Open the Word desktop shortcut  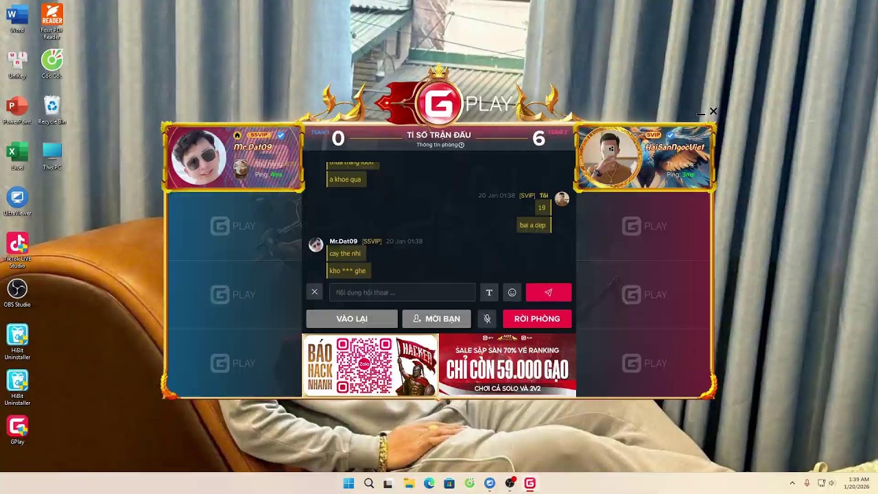[x=17, y=18]
